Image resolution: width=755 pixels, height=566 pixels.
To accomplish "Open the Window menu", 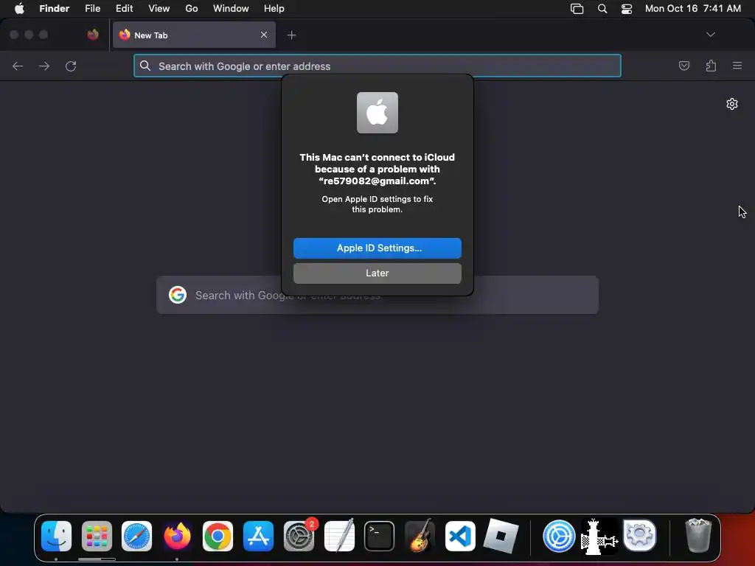I will [231, 8].
